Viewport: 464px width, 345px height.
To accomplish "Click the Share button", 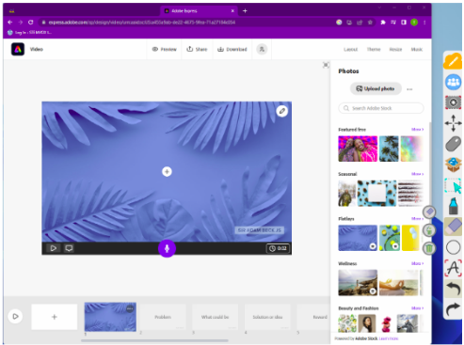I will point(197,49).
